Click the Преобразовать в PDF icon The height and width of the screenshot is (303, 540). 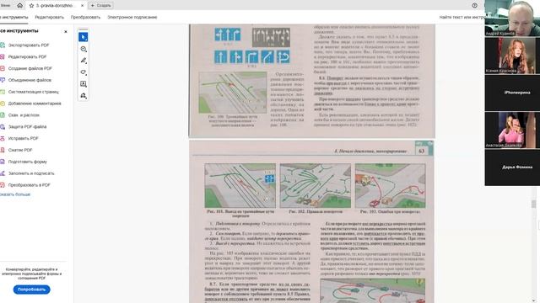click(3, 185)
